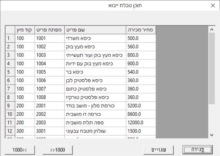220x156 pixels.
Task: Click the scrollbar up arrow
Action: [212, 30]
